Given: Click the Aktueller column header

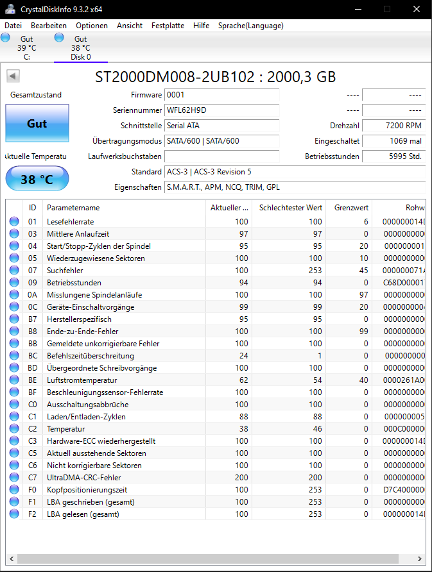Looking at the screenshot, I should click(x=229, y=208).
